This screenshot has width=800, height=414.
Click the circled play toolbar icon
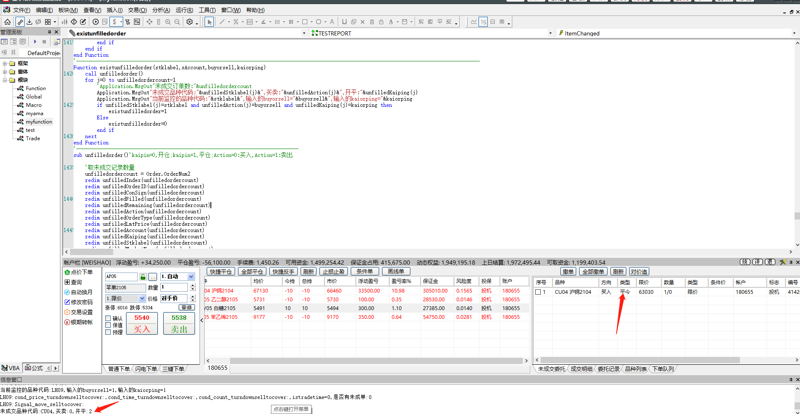(x=96, y=22)
